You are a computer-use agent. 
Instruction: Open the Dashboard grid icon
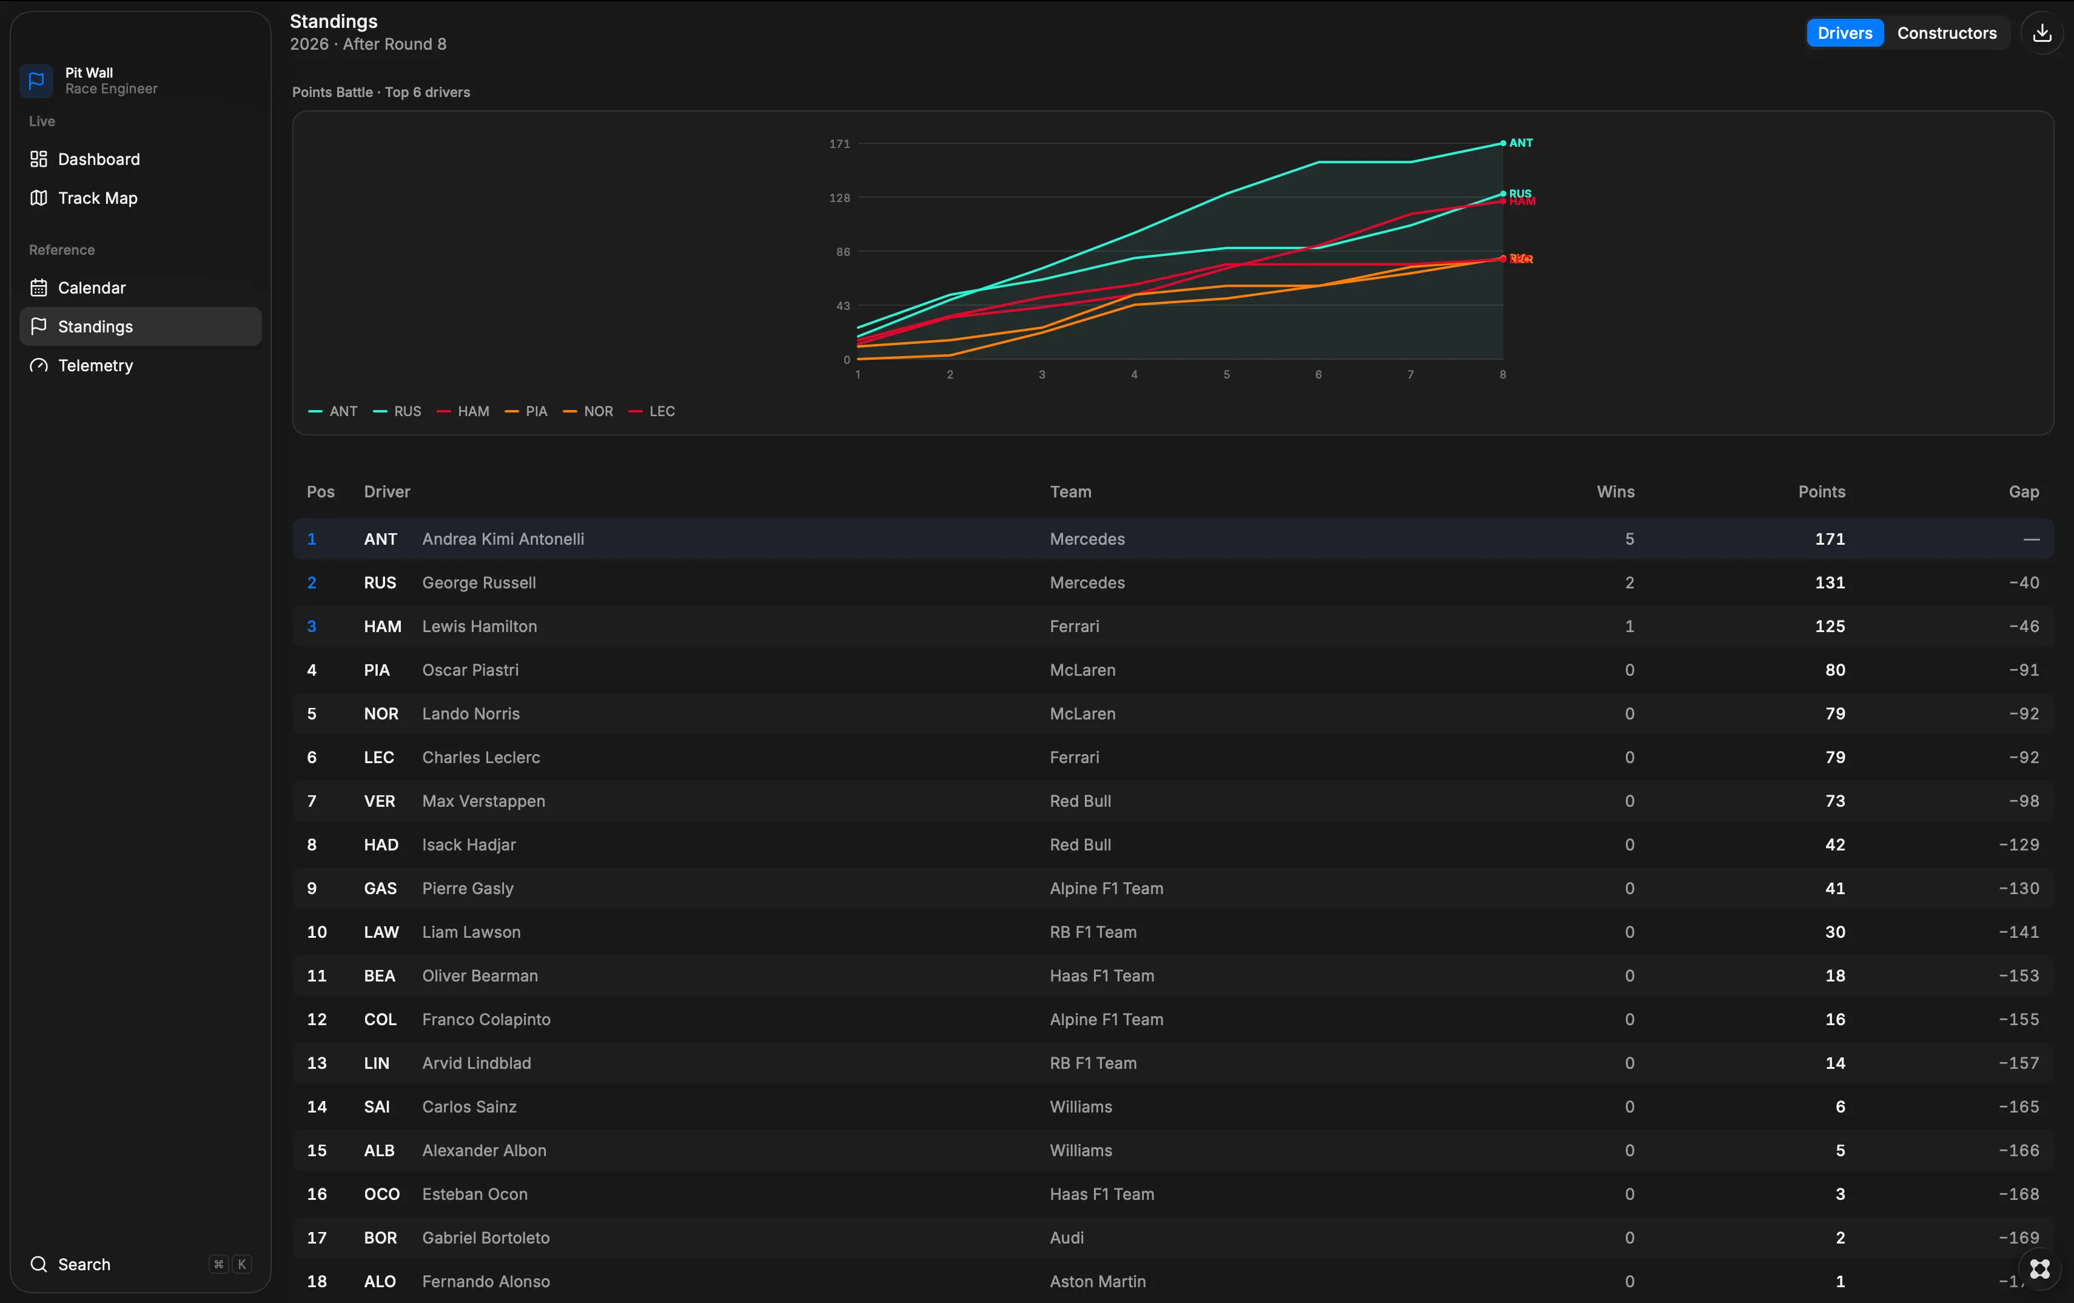(x=39, y=158)
